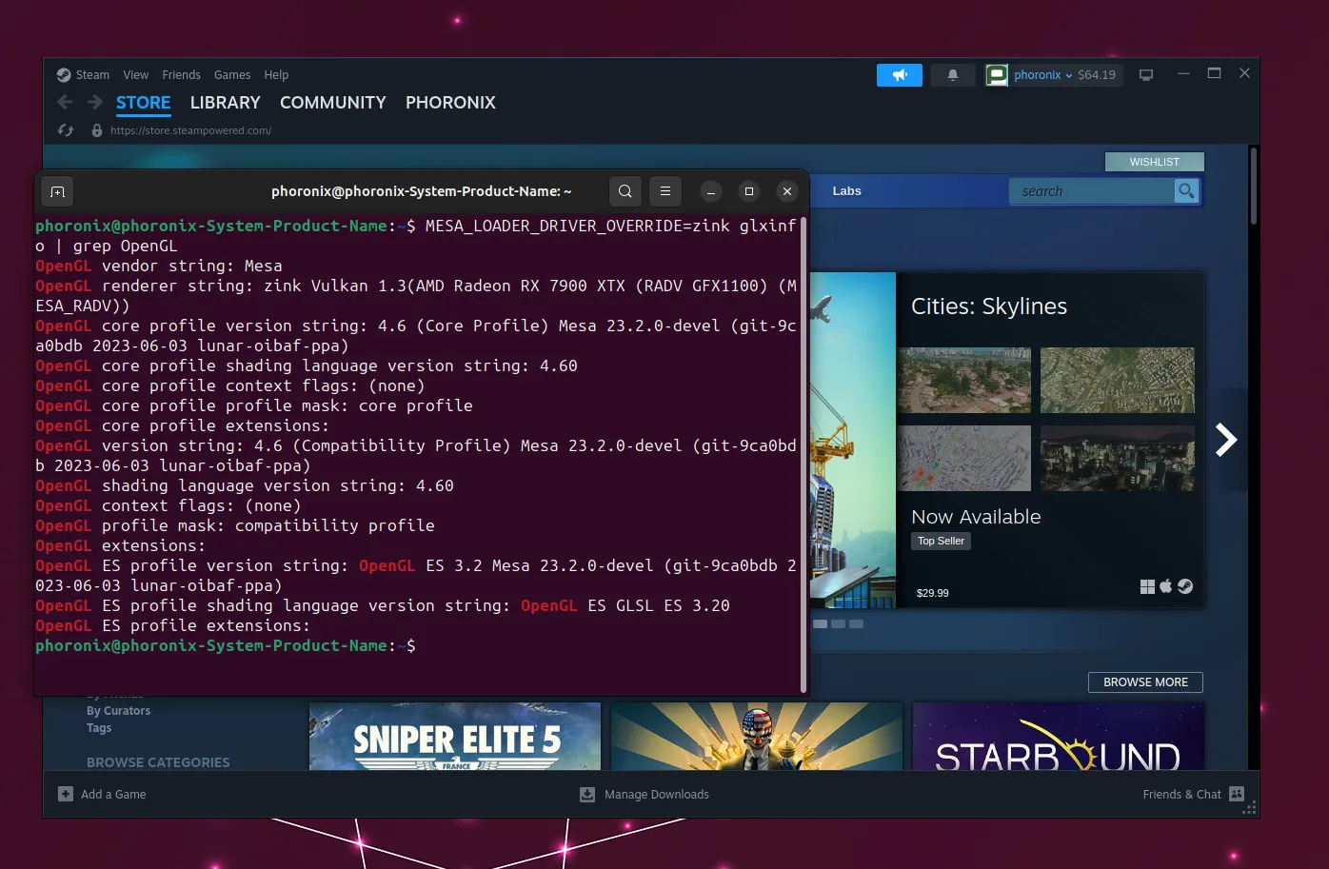This screenshot has height=869, width=1329.
Task: Click the terminal search magnifier icon
Action: (625, 191)
